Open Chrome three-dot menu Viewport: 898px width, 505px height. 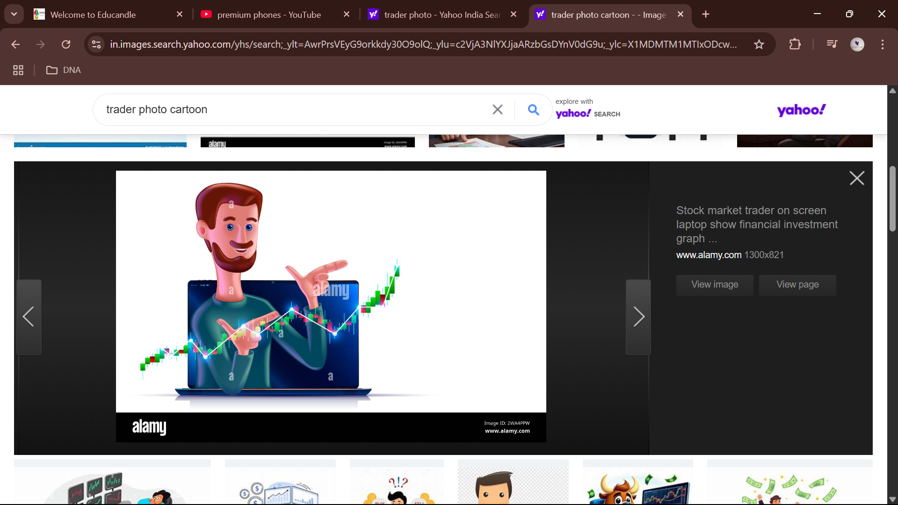pos(882,44)
